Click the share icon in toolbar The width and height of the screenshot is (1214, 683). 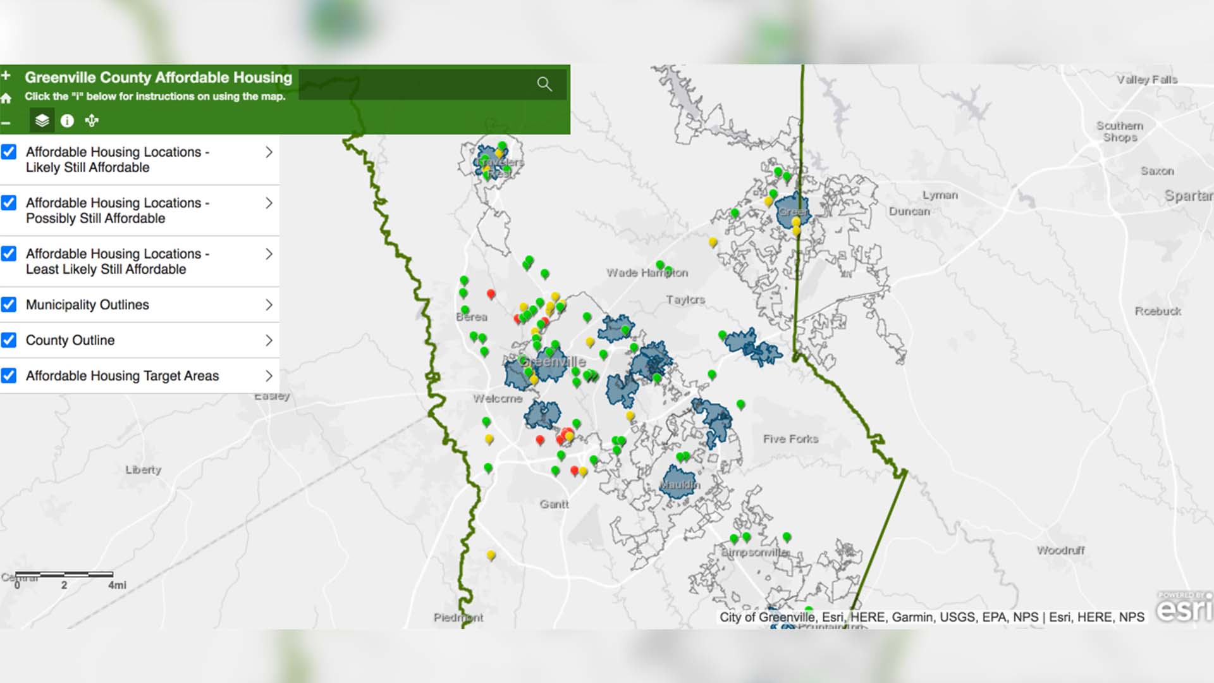92,120
